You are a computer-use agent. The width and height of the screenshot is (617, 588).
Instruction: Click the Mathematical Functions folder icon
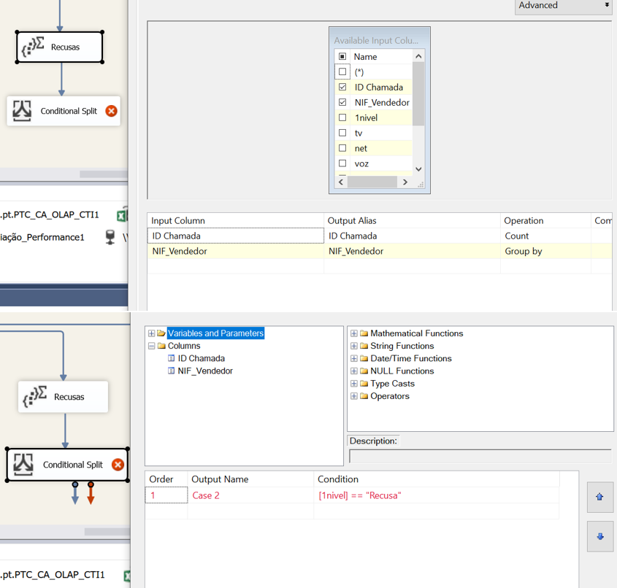[364, 333]
